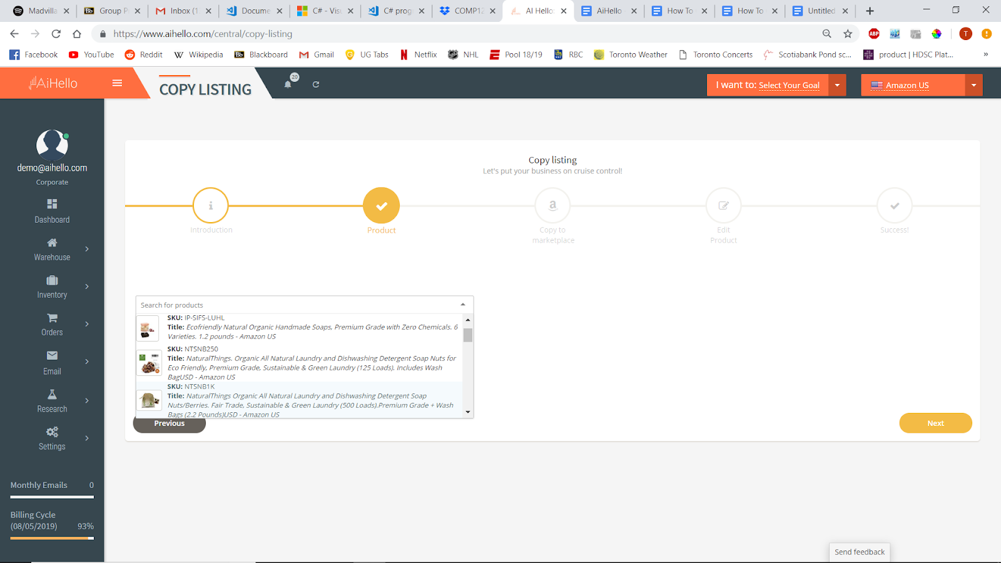Click the Billing Cycle progress bar
Image resolution: width=1001 pixels, height=563 pixels.
pos(52,538)
